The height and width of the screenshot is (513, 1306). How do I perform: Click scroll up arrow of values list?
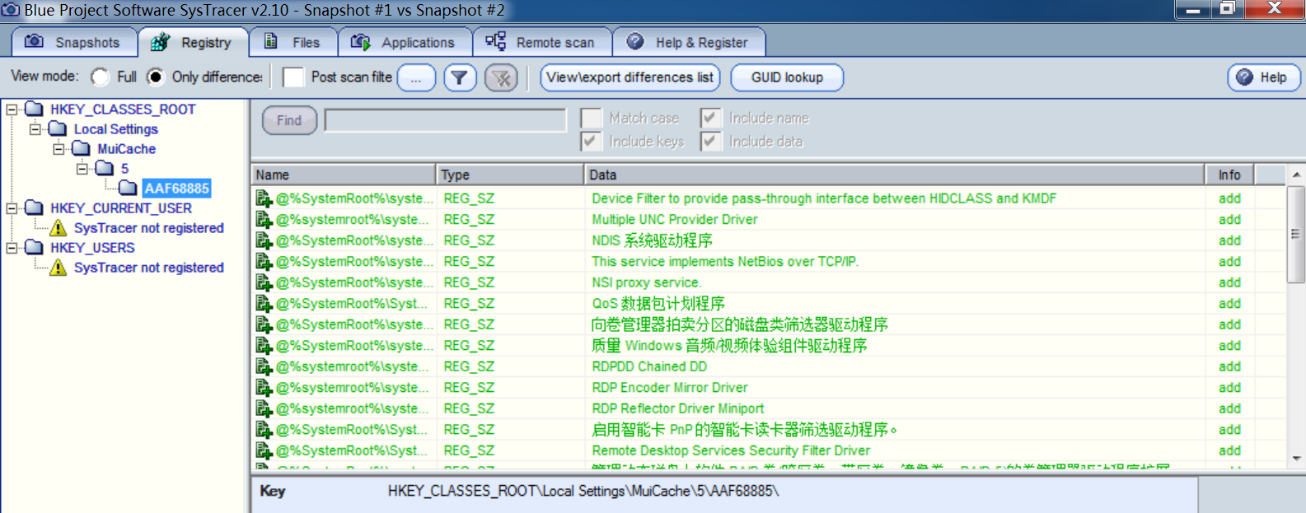[x=1296, y=175]
